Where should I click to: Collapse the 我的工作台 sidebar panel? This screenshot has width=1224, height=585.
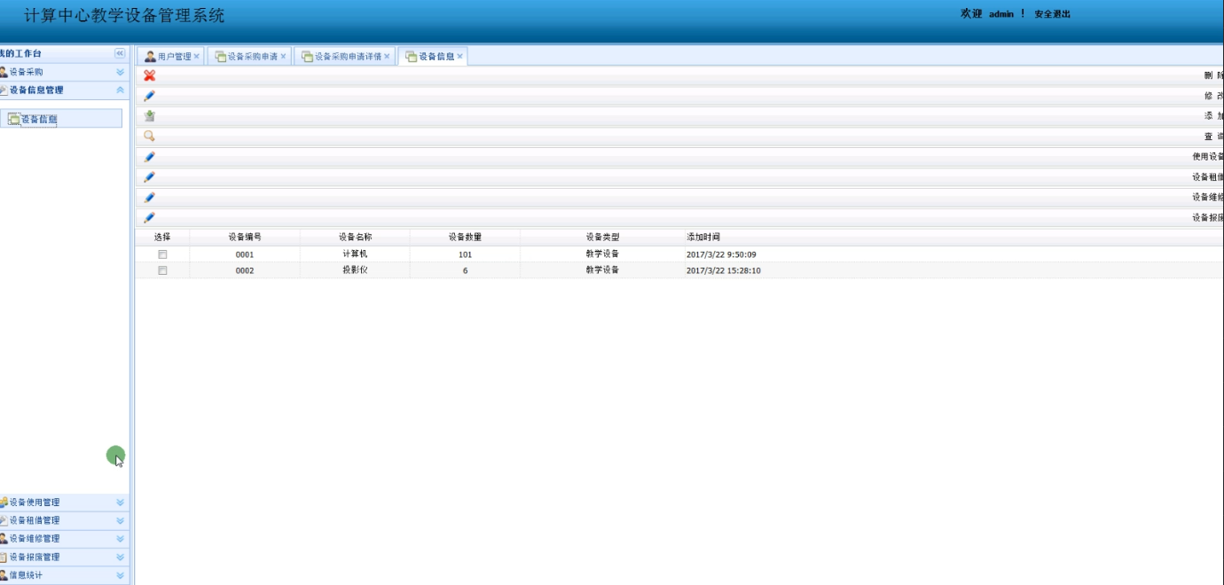(x=121, y=53)
